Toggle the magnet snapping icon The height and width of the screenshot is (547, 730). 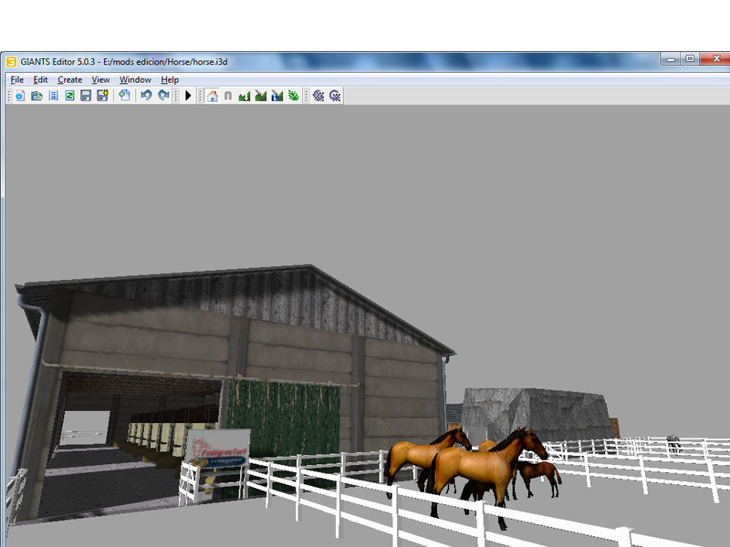[x=228, y=96]
